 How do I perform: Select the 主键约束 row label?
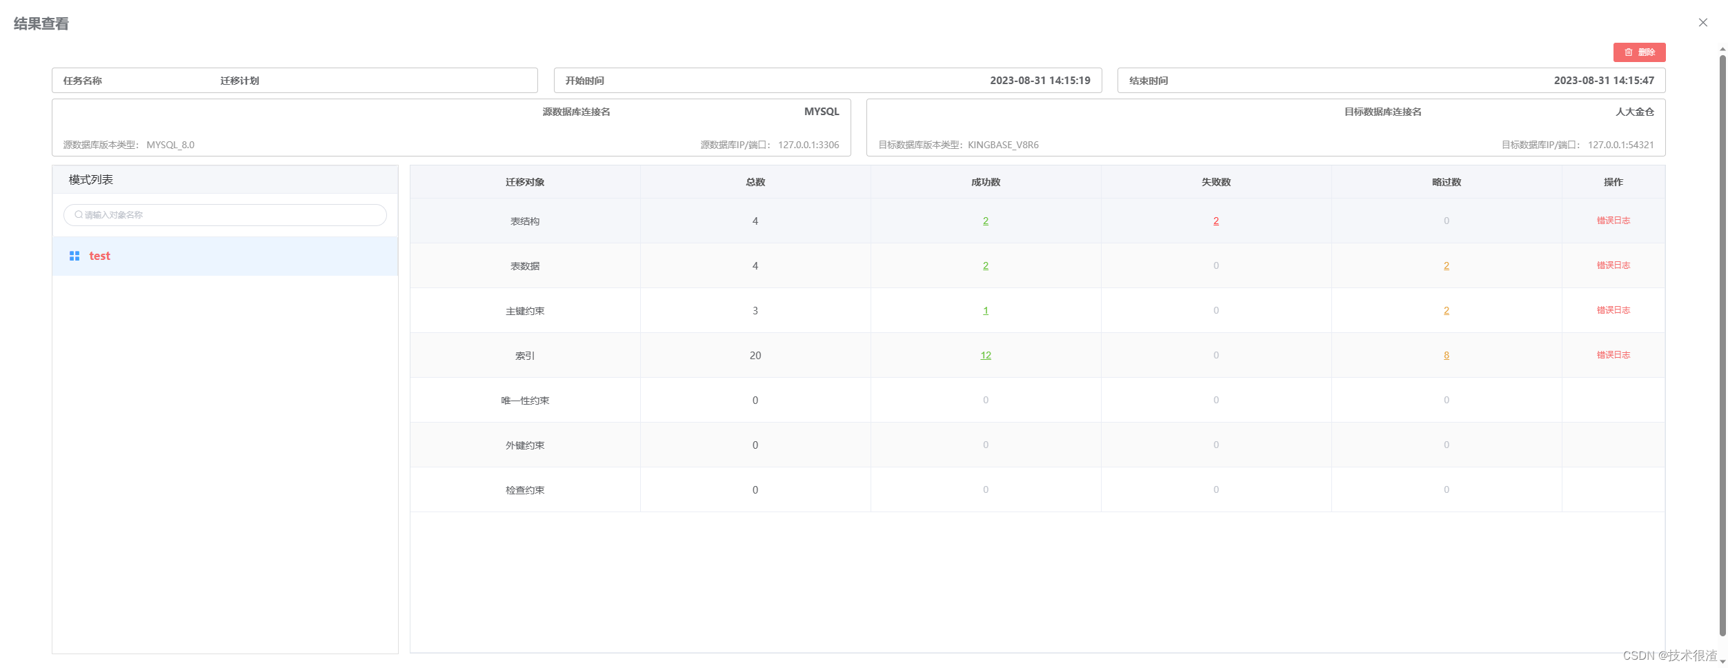[x=525, y=311]
